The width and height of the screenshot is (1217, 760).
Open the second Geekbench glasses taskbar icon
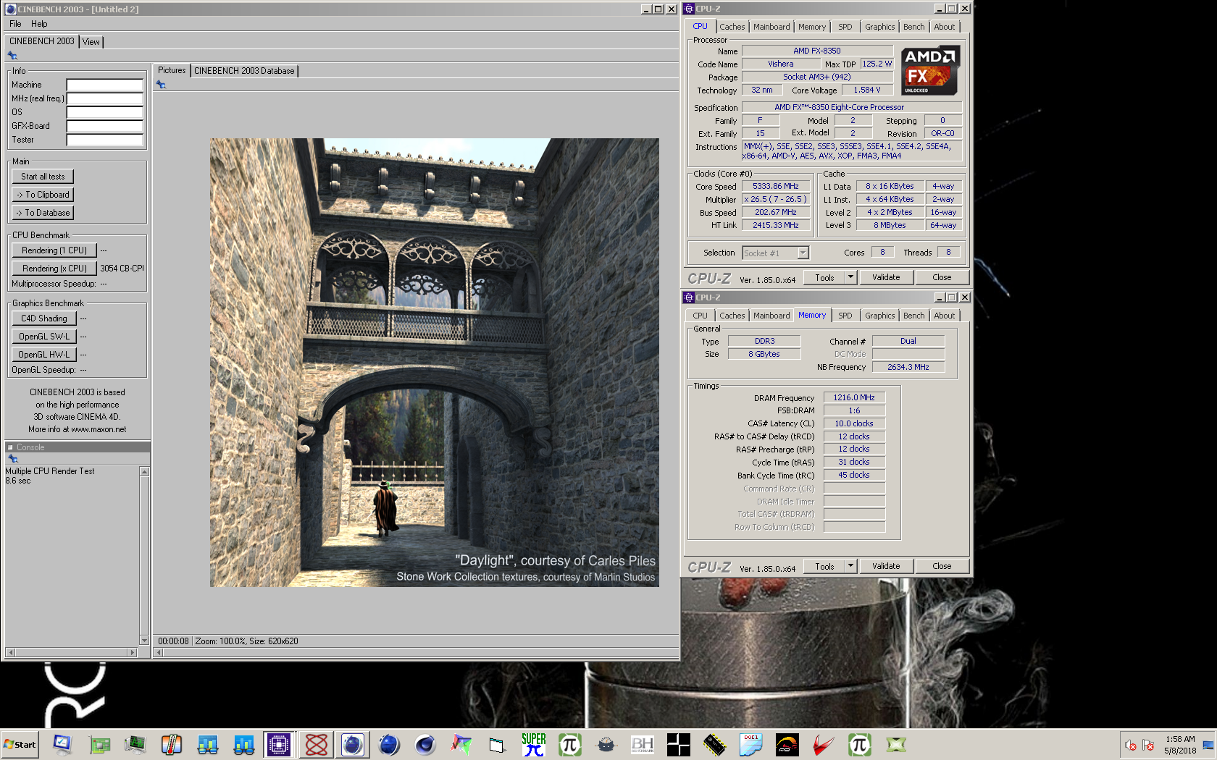244,744
